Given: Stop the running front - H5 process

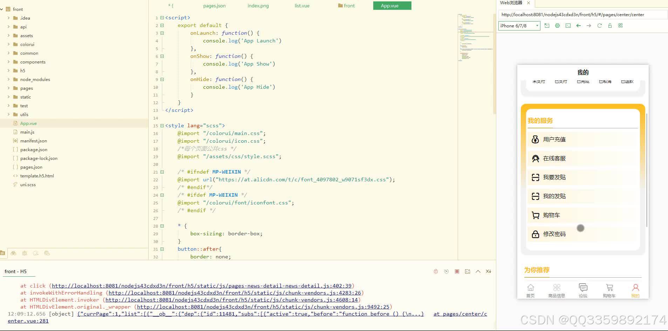Looking at the screenshot, I should pyautogui.click(x=457, y=271).
